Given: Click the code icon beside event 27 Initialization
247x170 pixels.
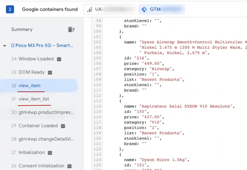Looking at the screenshot, I should [50, 153].
